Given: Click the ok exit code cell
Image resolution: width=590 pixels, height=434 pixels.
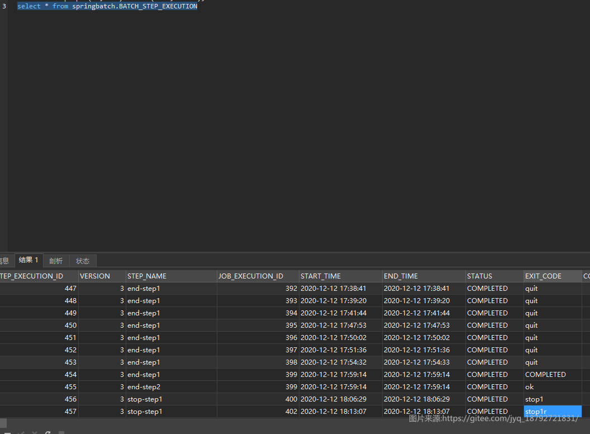Looking at the screenshot, I should click(x=553, y=387).
